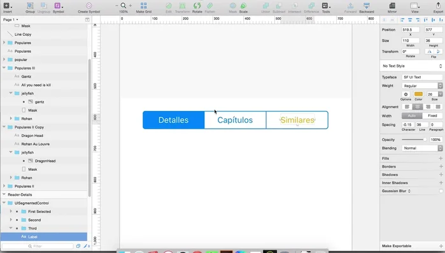This screenshot has height=253, width=445.
Task: Toggle visibility dot of Second group
Action: (x=17, y=220)
